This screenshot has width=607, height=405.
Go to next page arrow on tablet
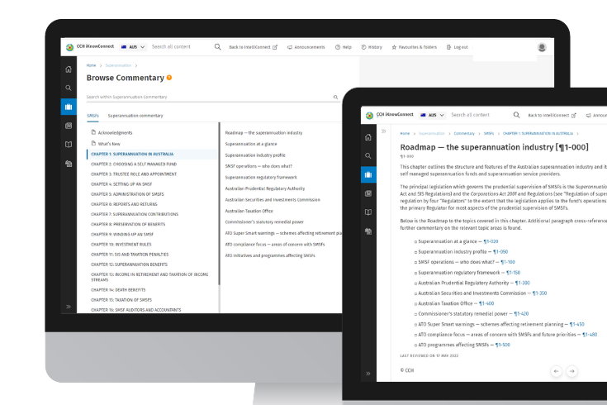(571, 372)
